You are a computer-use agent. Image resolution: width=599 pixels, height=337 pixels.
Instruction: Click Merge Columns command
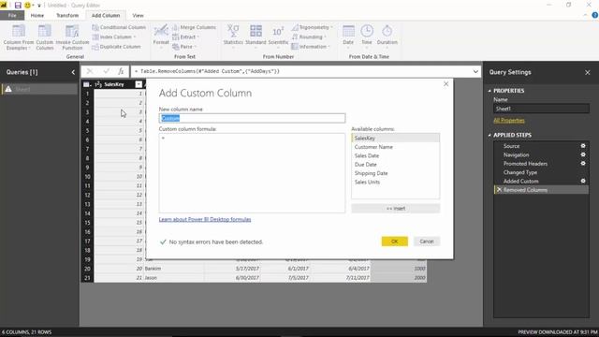click(x=194, y=27)
